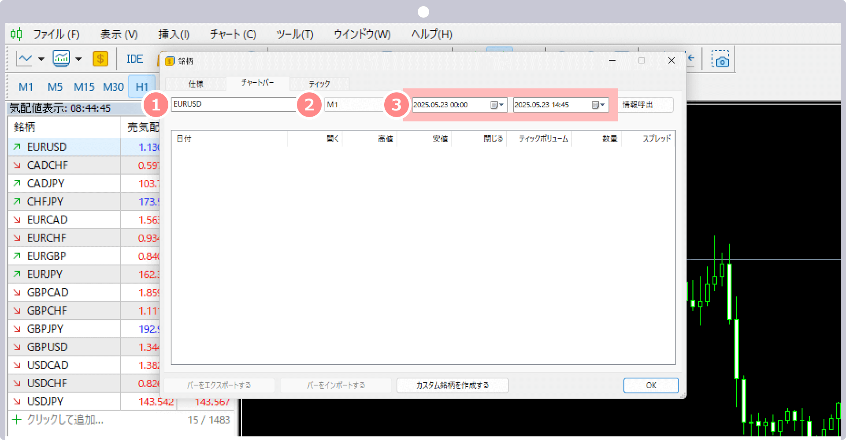Click the 数量 column header
This screenshot has width=846, height=440.
click(x=597, y=139)
